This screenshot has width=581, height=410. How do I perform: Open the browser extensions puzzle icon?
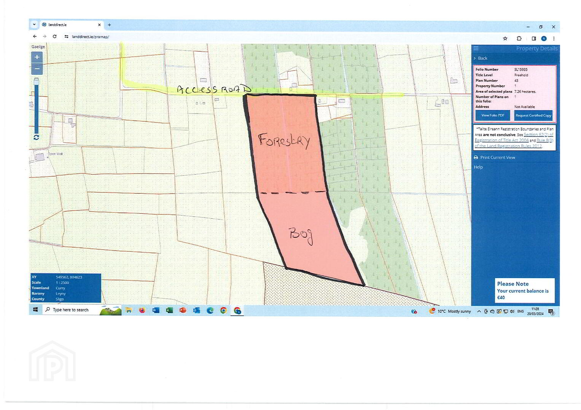tap(519, 38)
